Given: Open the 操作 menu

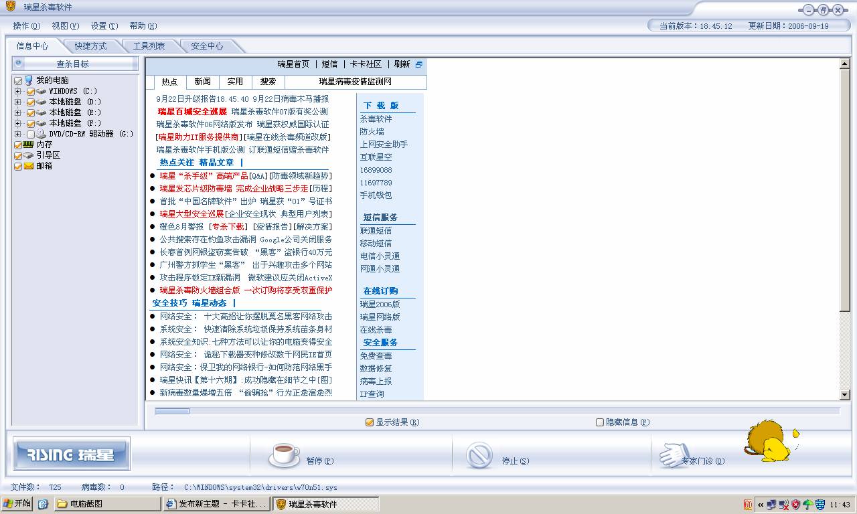Looking at the screenshot, I should 27,26.
